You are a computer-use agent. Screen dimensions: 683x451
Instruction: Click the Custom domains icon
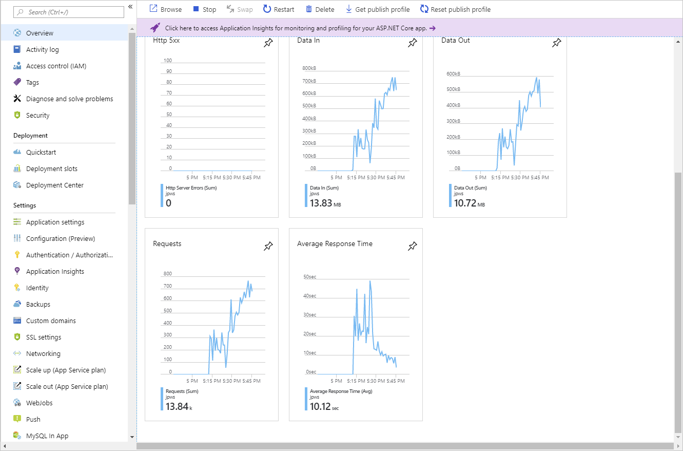pos(17,321)
